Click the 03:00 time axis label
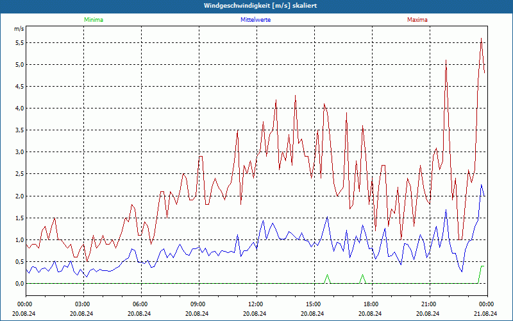513x321 pixels. [x=82, y=304]
